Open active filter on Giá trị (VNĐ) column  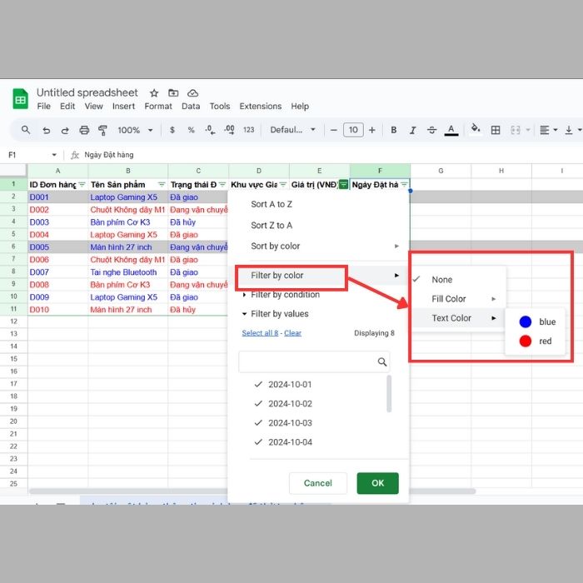[x=343, y=184]
